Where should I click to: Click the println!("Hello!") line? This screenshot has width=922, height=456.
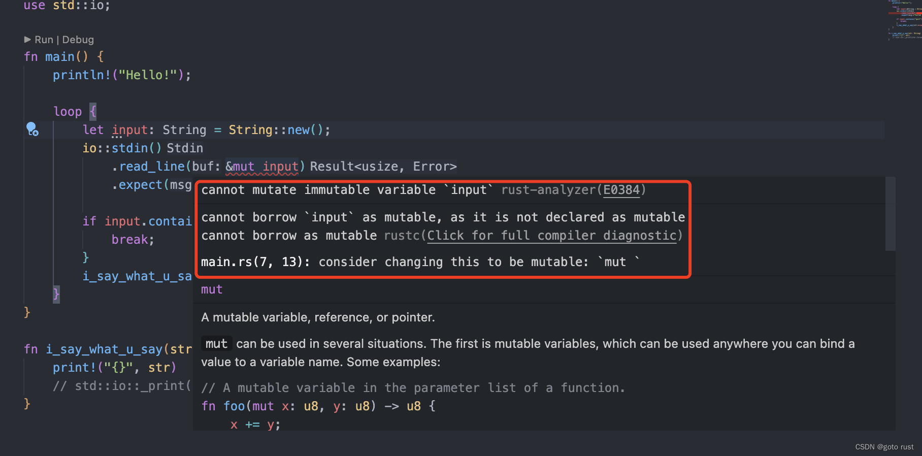[122, 75]
